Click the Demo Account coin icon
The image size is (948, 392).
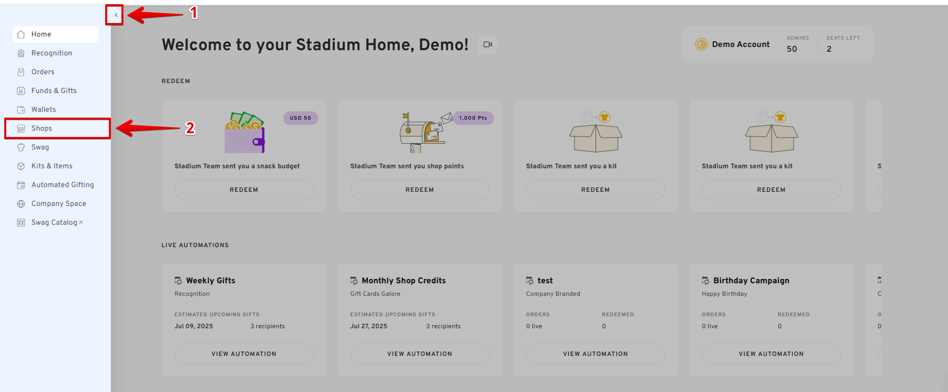click(x=701, y=44)
